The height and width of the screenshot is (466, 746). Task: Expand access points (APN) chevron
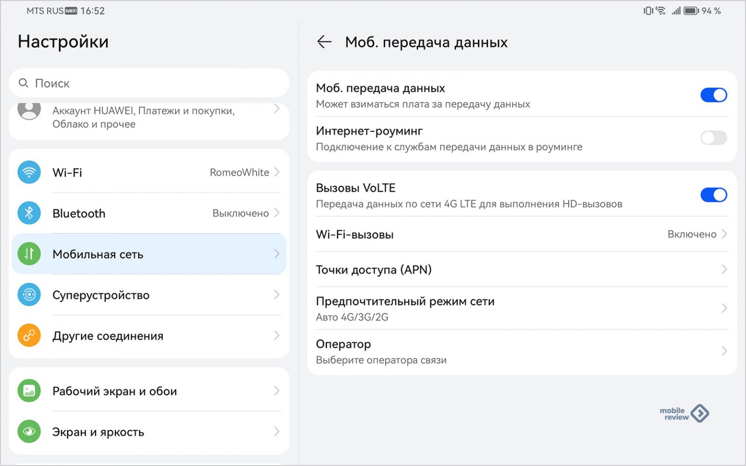(724, 269)
